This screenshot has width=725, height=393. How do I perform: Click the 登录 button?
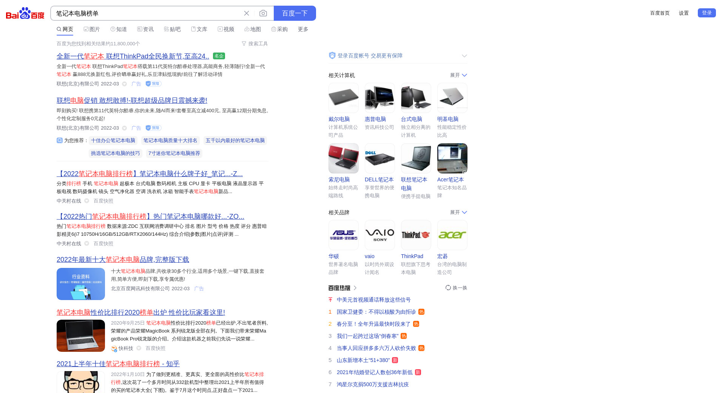[706, 13]
